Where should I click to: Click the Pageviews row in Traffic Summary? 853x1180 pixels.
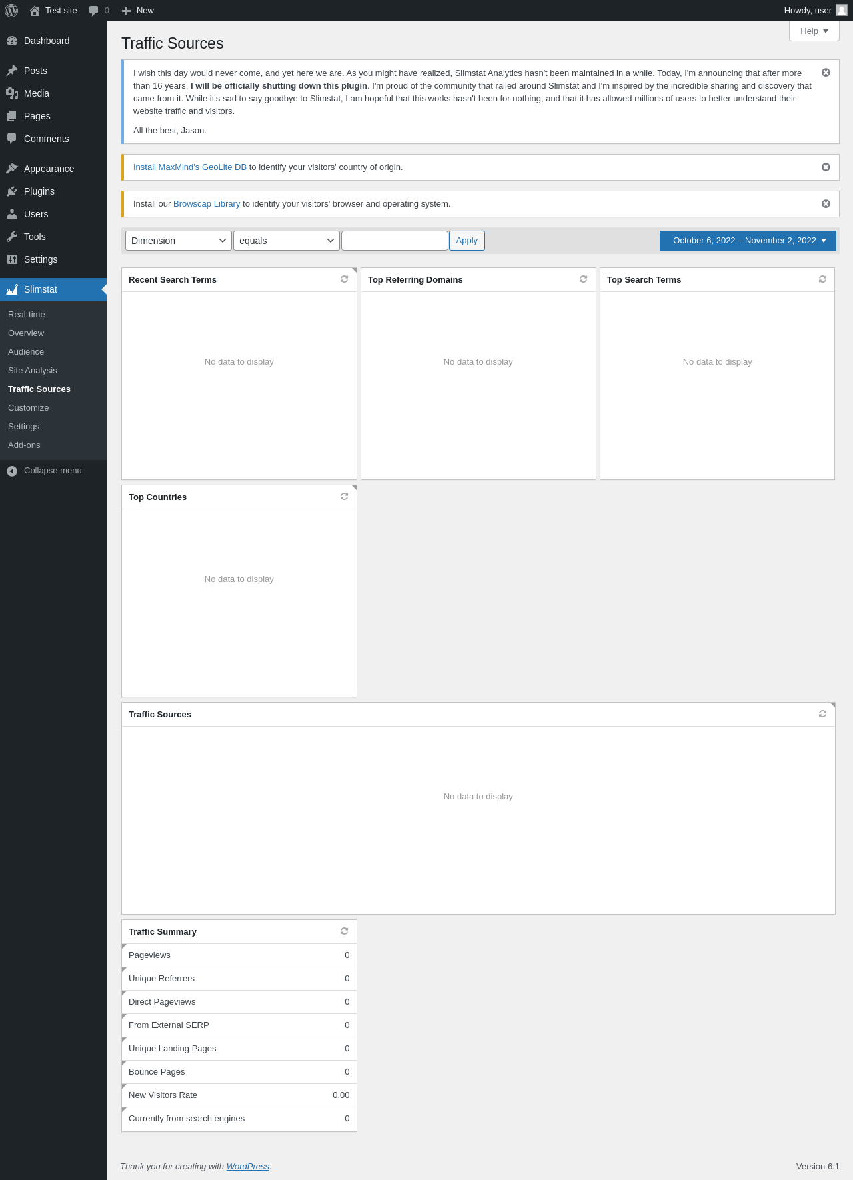click(239, 955)
